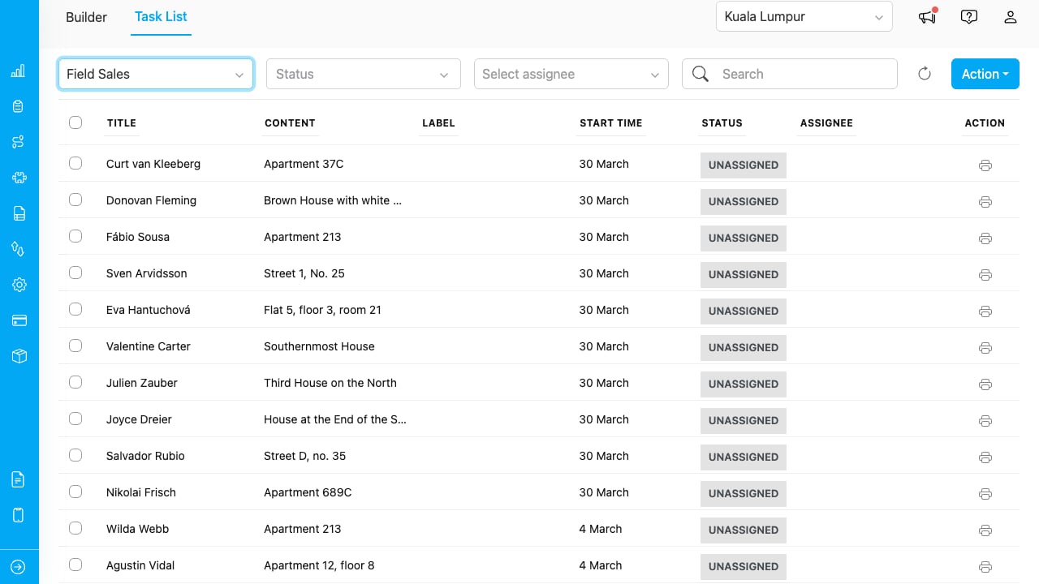The height and width of the screenshot is (584, 1039).
Task: Open the mobile phone sidebar icon
Action: (19, 515)
